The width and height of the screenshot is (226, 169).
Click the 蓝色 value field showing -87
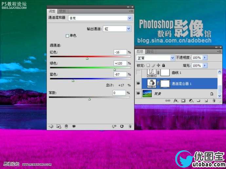[x=120, y=74]
